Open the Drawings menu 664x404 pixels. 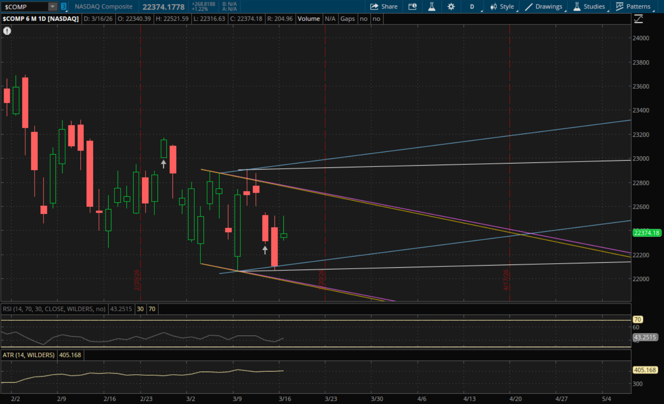(x=544, y=7)
